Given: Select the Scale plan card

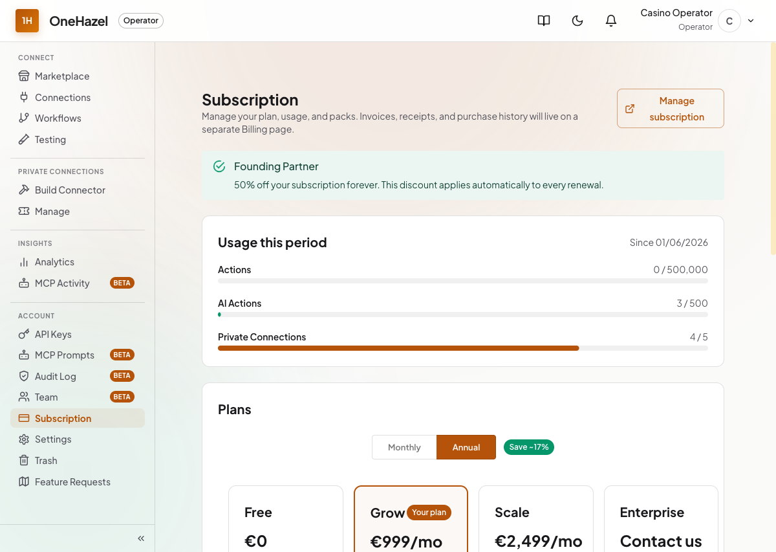Looking at the screenshot, I should 536,519.
